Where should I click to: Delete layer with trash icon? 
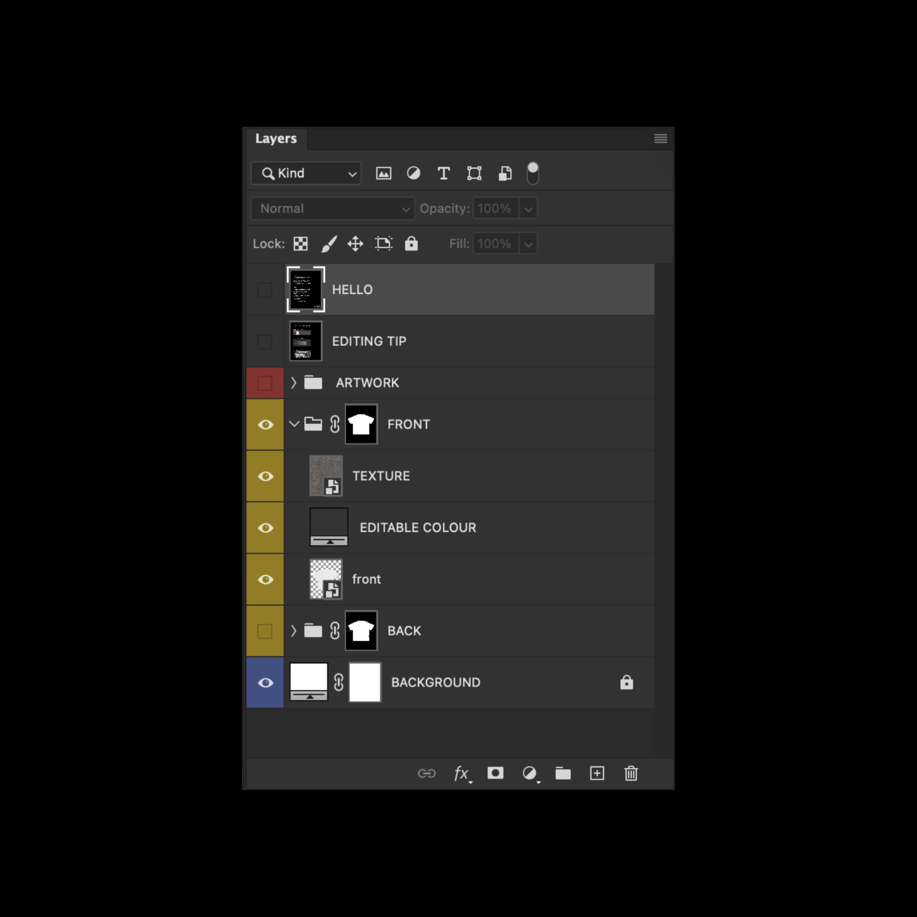631,773
